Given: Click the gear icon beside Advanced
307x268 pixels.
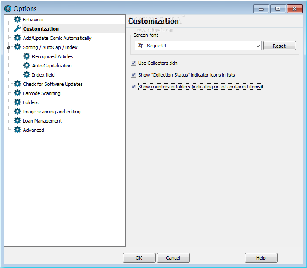Looking at the screenshot, I should point(18,130).
